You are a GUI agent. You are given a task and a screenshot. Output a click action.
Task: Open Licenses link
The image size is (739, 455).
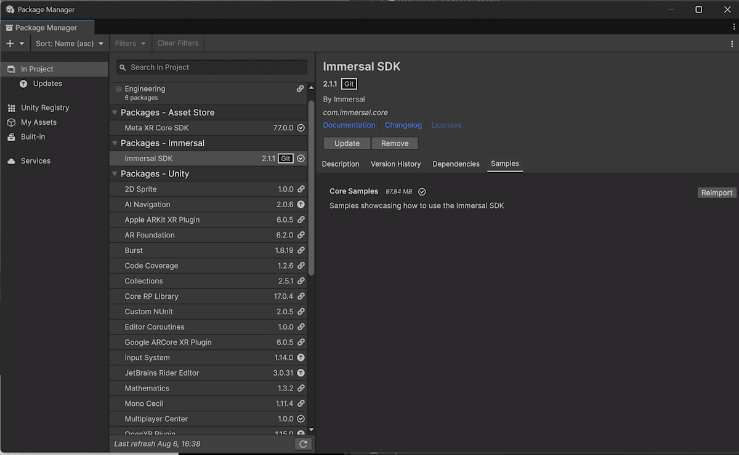[x=446, y=125]
